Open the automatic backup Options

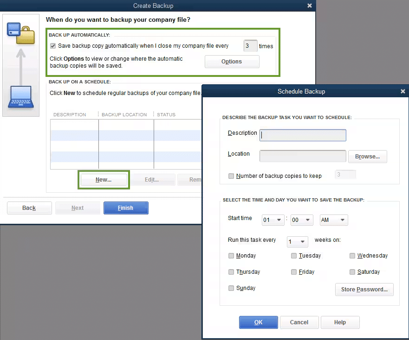click(232, 61)
